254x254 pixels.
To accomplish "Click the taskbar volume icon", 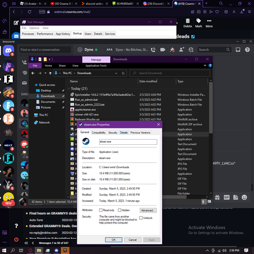I will click(225, 250).
